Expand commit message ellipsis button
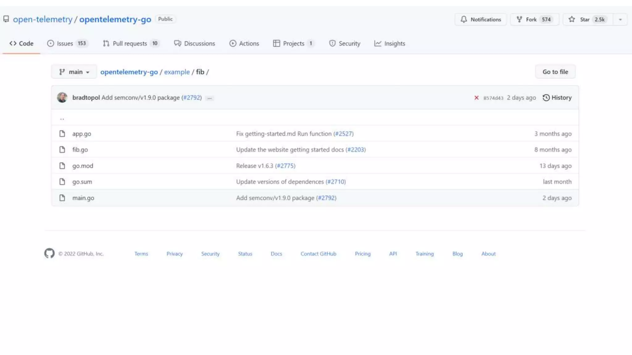 [210, 98]
